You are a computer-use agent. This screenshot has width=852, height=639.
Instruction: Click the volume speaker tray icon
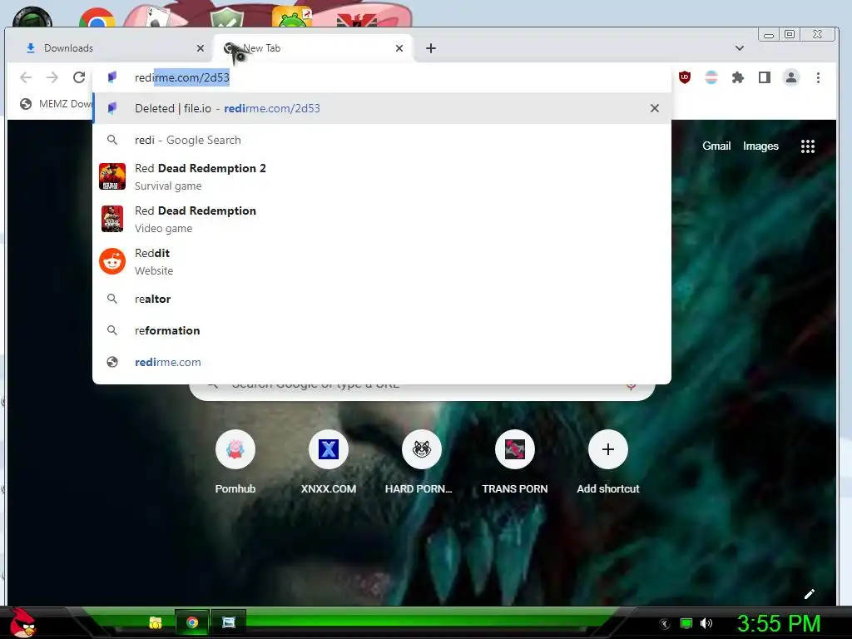click(706, 623)
